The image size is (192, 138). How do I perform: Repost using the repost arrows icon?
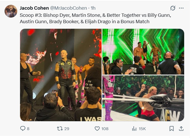point(60,129)
